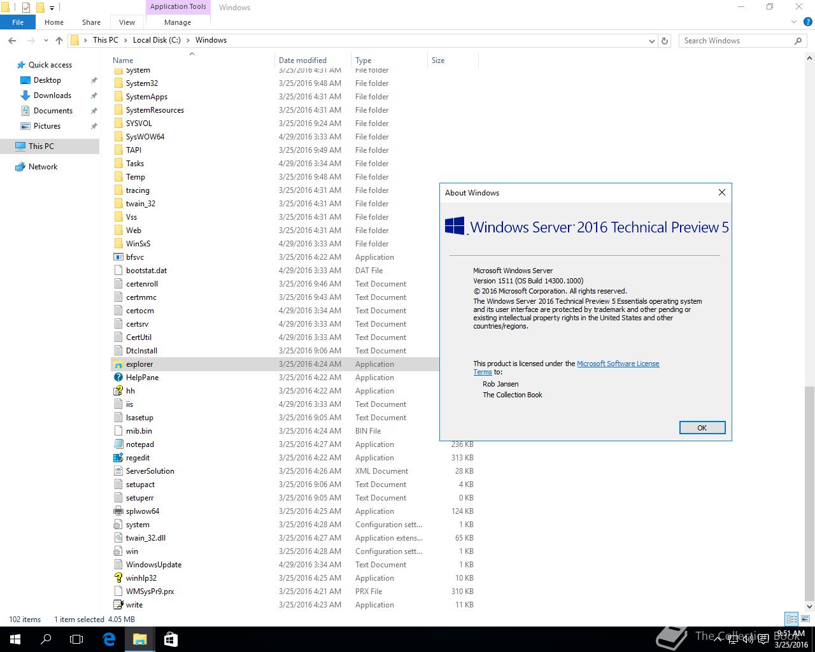Sort files by Date modified column
The width and height of the screenshot is (815, 652).
click(313, 60)
